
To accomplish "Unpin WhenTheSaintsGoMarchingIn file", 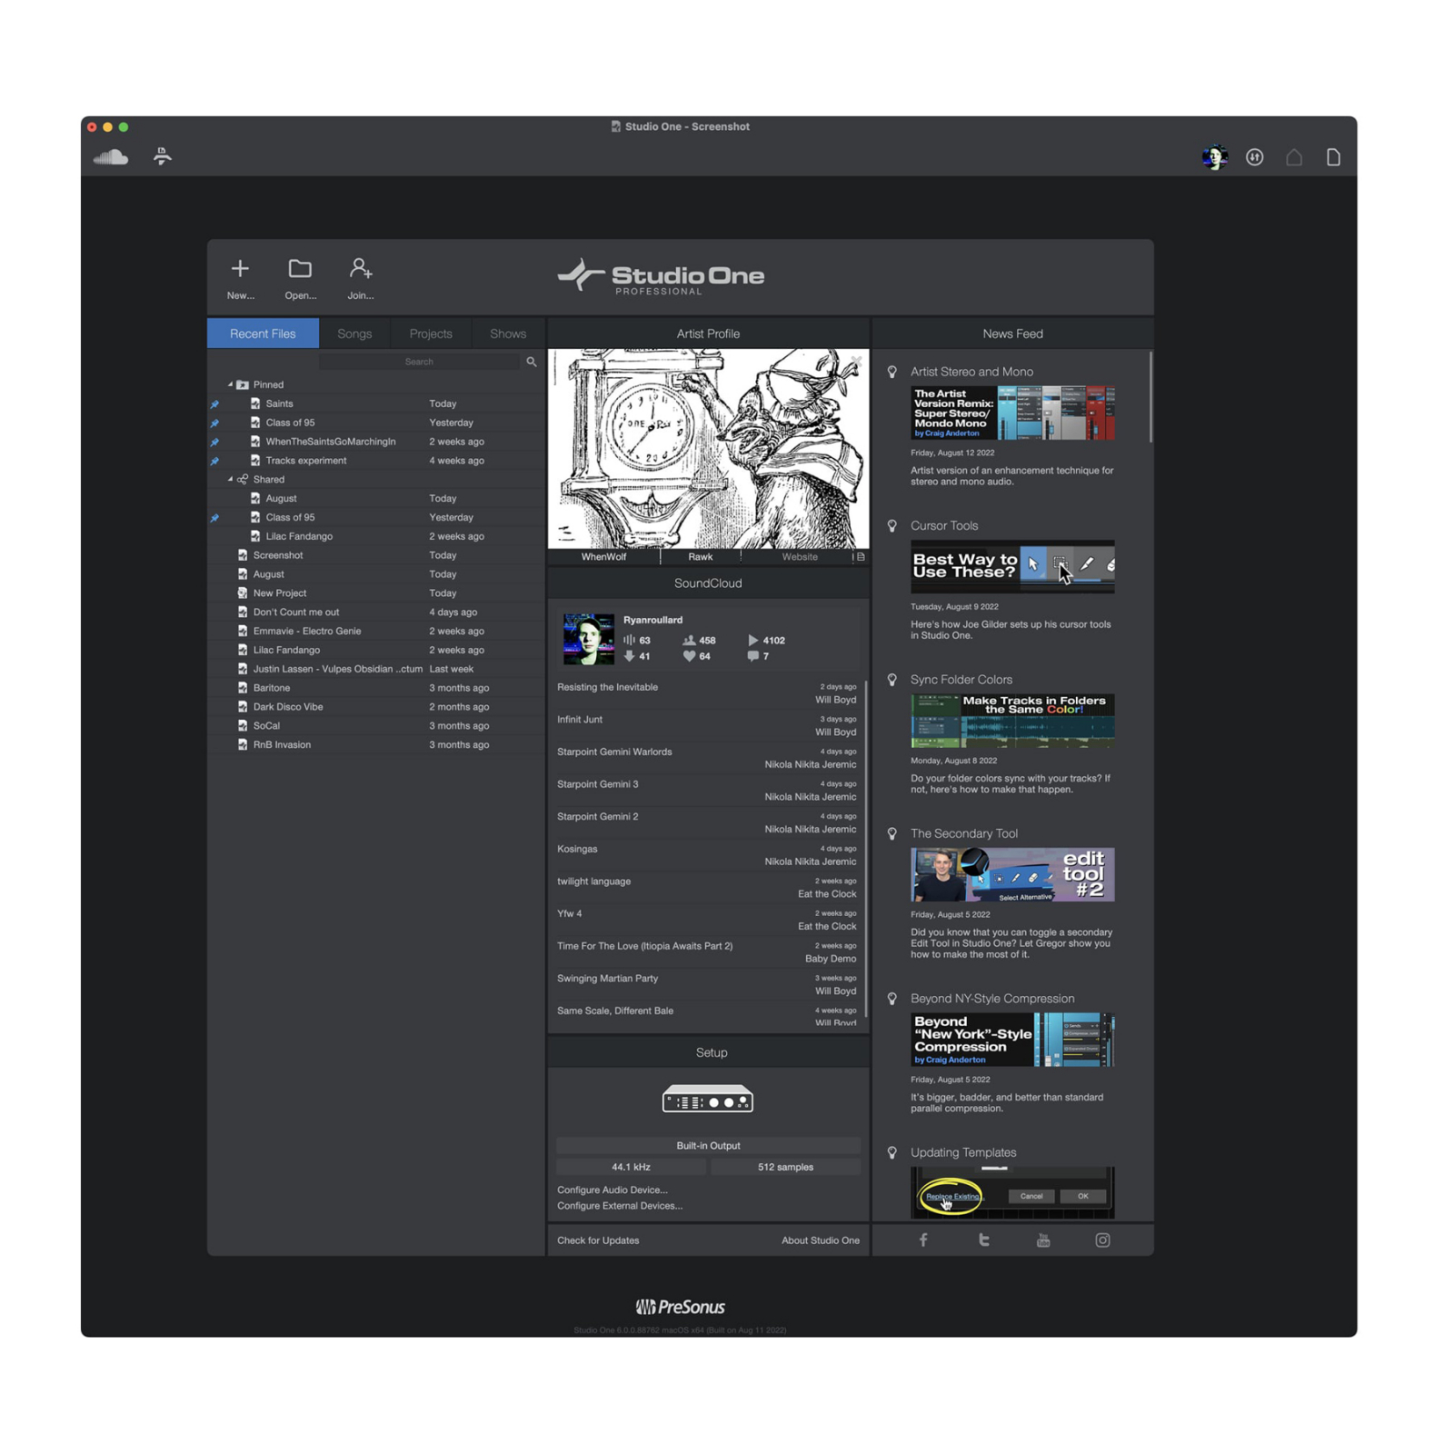I will [x=214, y=442].
